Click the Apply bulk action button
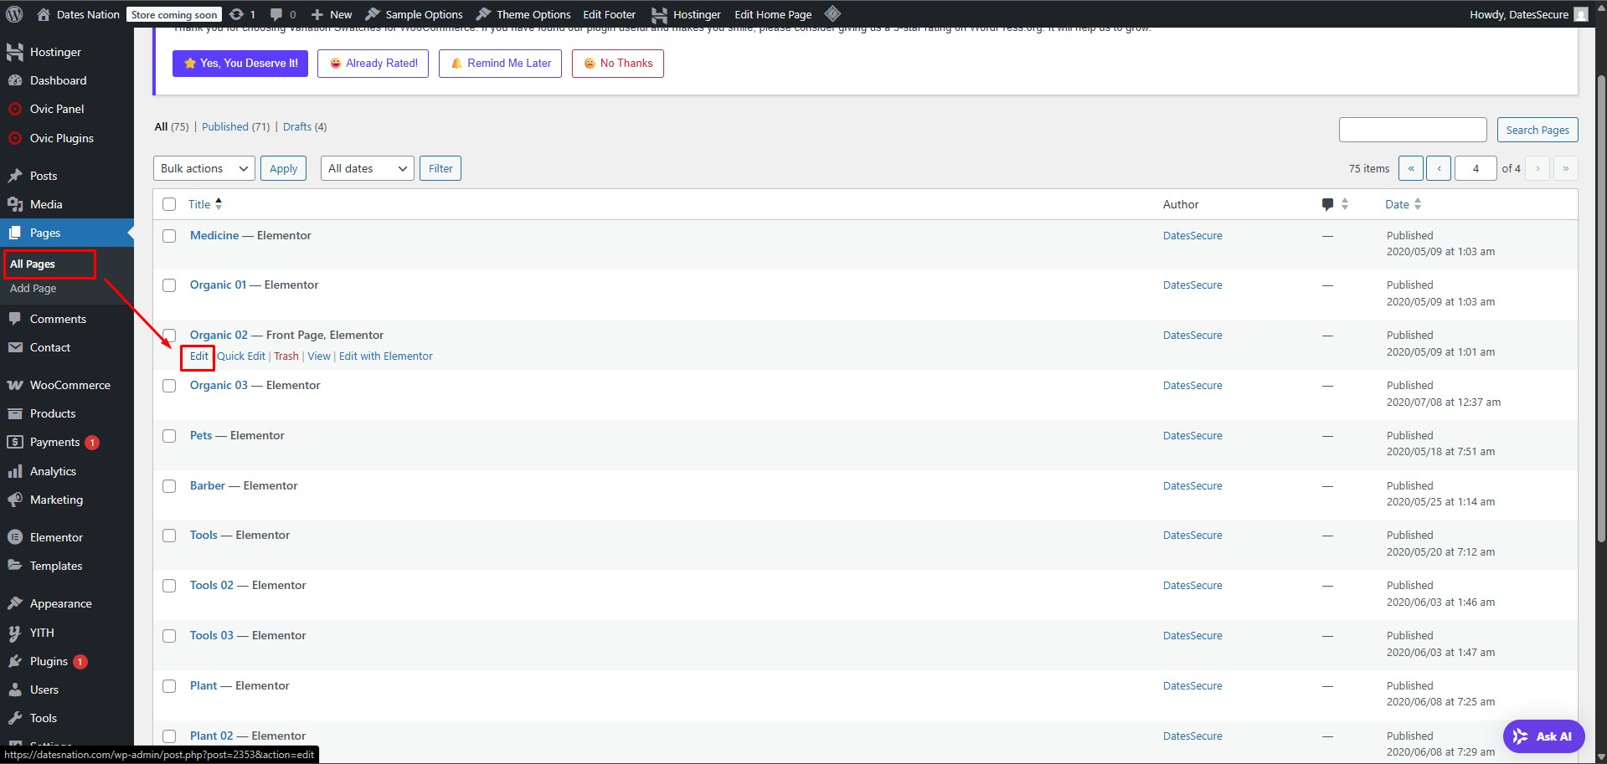Image resolution: width=1607 pixels, height=764 pixels. click(283, 168)
